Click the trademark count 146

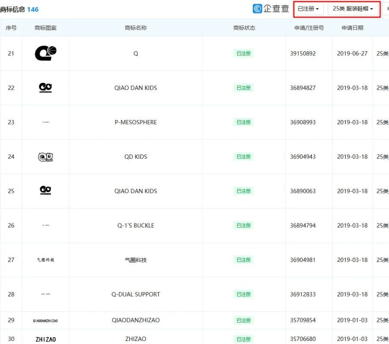pyautogui.click(x=33, y=9)
